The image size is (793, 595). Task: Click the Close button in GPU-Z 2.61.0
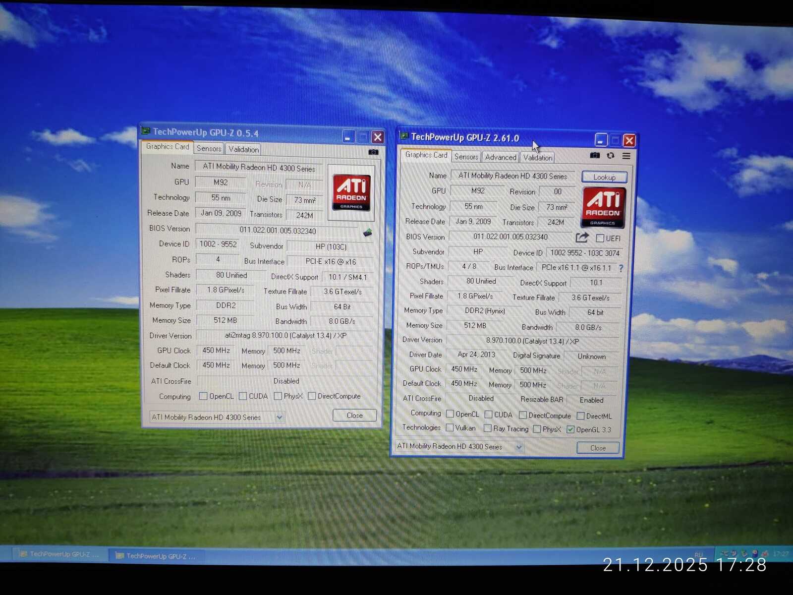598,448
